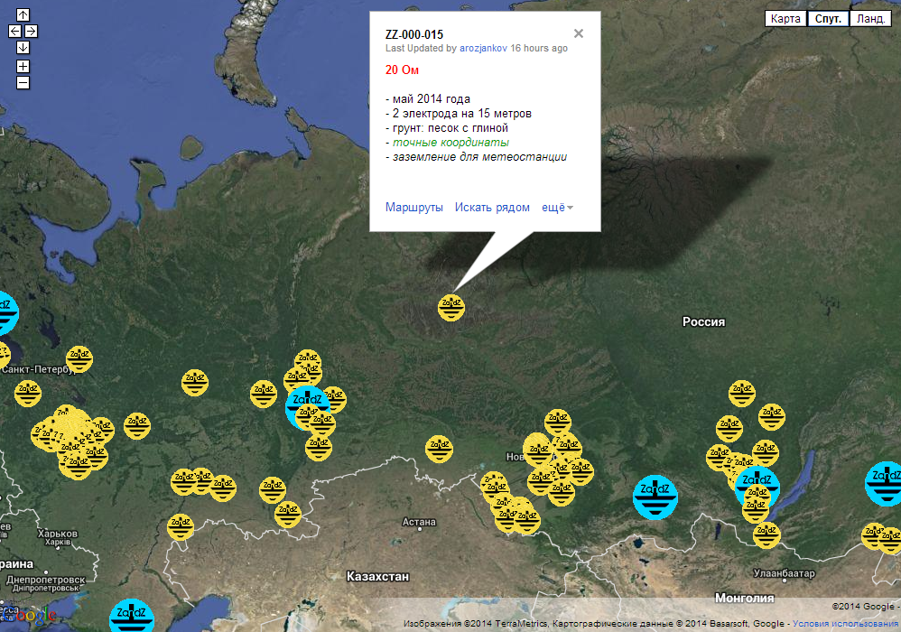Expand the ещё dropdown in info window
The height and width of the screenshot is (632, 901).
pos(557,208)
